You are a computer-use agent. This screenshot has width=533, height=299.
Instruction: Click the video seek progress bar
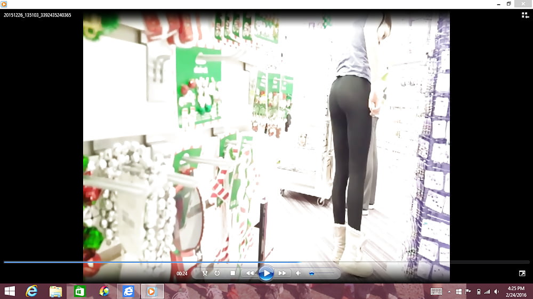coord(266,262)
